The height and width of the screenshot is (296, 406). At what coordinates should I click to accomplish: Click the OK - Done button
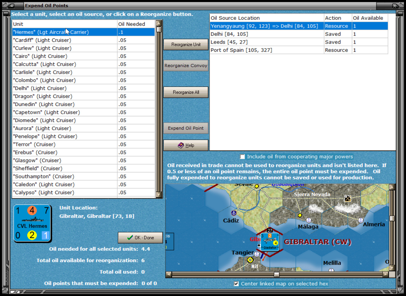coord(140,238)
